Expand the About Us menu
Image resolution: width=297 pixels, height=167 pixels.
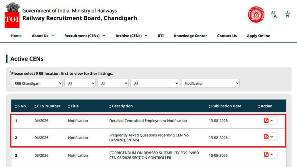43,36
